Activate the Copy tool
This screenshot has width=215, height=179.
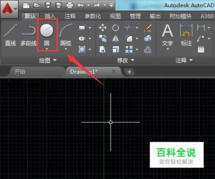103,38
